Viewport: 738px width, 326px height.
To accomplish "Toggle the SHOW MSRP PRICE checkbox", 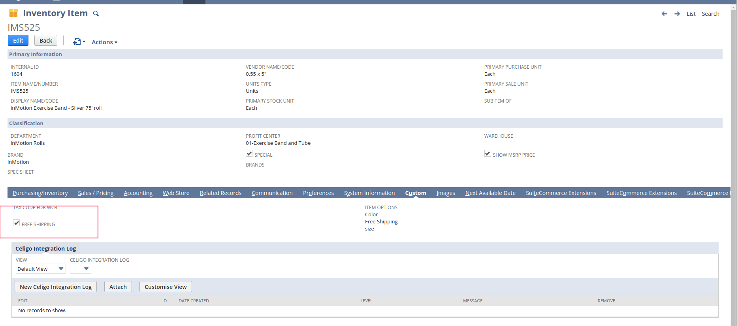I will point(488,154).
